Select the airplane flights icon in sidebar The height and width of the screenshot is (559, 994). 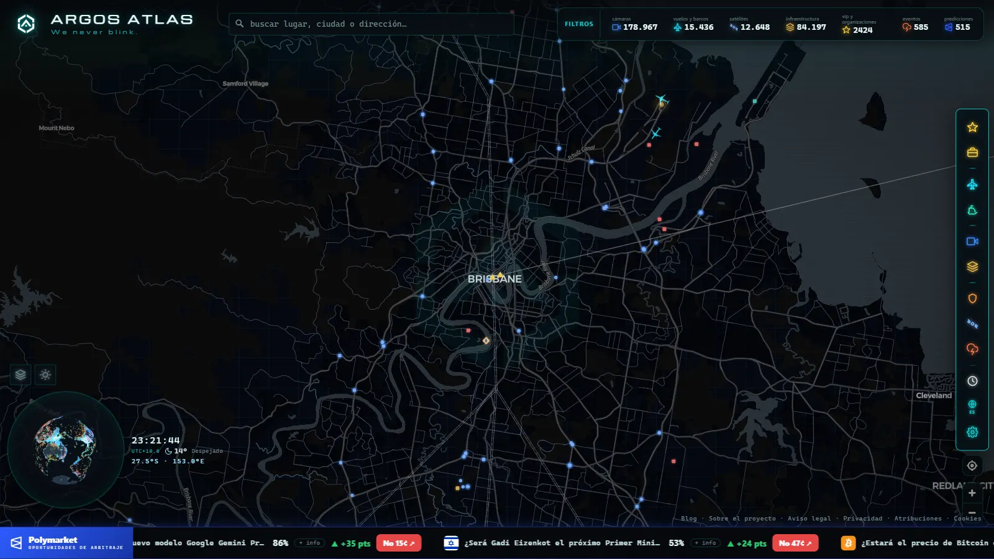(x=972, y=184)
